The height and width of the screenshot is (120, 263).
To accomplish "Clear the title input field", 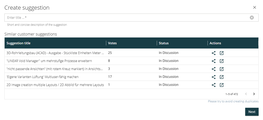I will click(252, 18).
